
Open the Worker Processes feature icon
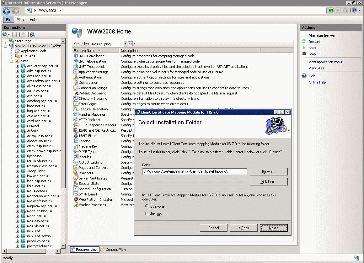(76, 205)
